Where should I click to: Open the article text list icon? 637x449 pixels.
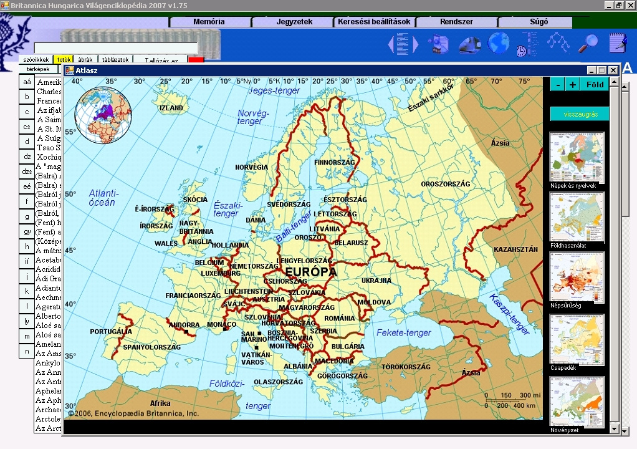pyautogui.click(x=403, y=44)
